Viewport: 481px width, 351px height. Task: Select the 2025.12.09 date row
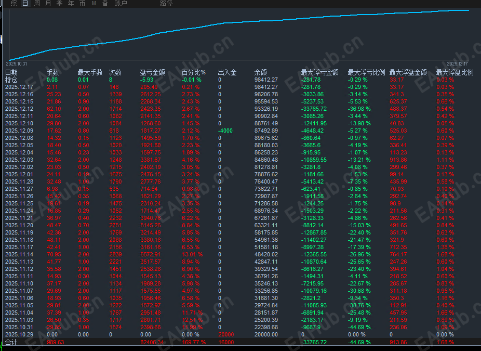pos(19,131)
